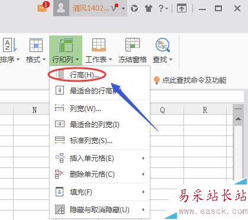Expand the 行和列 dropdown arrow

click(x=77, y=59)
